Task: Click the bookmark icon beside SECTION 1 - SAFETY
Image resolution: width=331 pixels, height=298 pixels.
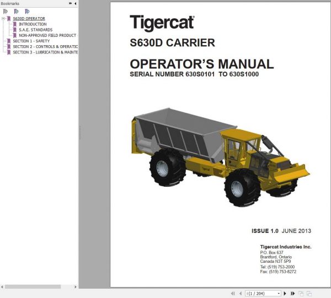Action: tap(9, 41)
